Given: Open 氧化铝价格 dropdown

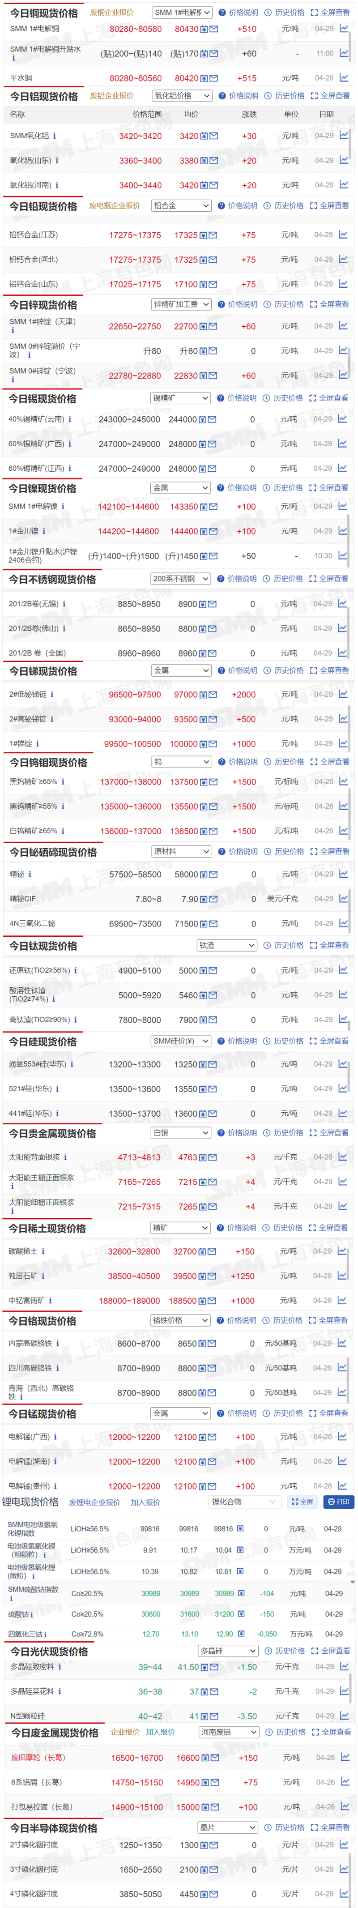Looking at the screenshot, I should 182,95.
